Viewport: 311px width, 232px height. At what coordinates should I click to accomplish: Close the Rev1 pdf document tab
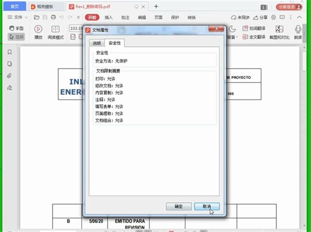143,7
